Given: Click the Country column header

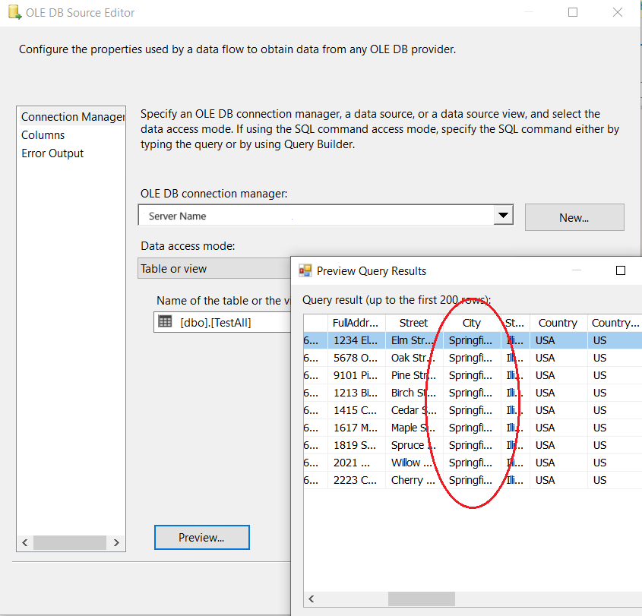Looking at the screenshot, I should [x=558, y=323].
